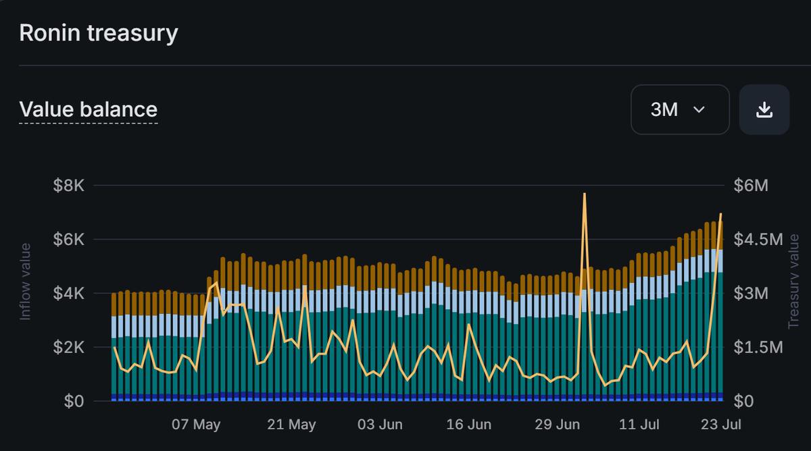Click the Ronin treasury title
Screen dimensions: 811x451
(99, 32)
